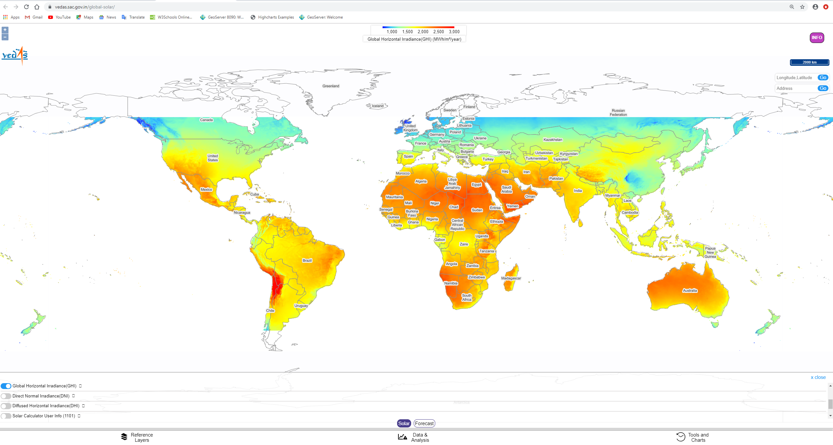Switch to the Forecast tab
The image size is (833, 445).
424,423
